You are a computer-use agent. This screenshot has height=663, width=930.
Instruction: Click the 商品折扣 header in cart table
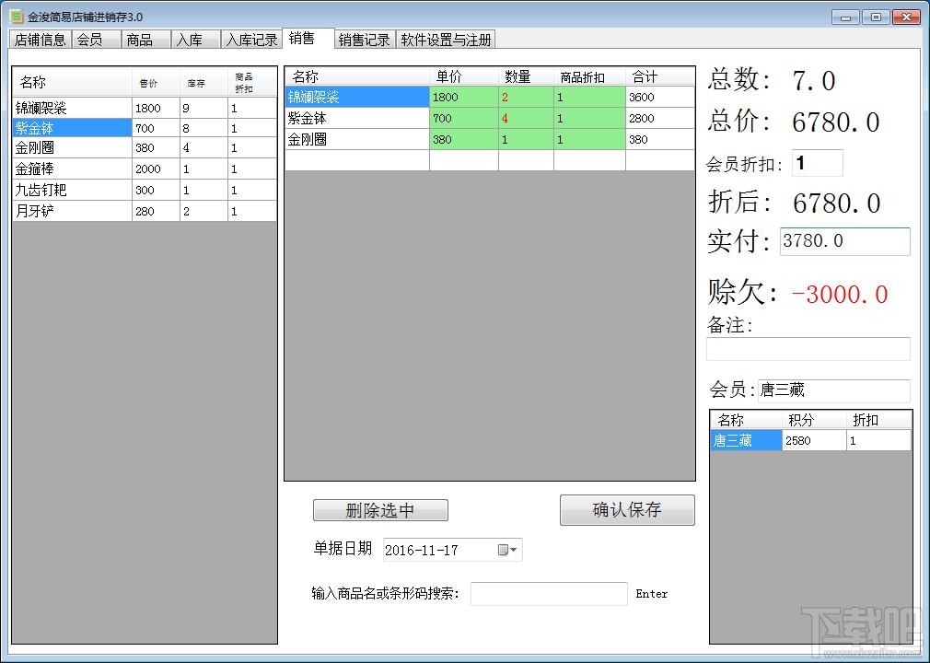(589, 76)
